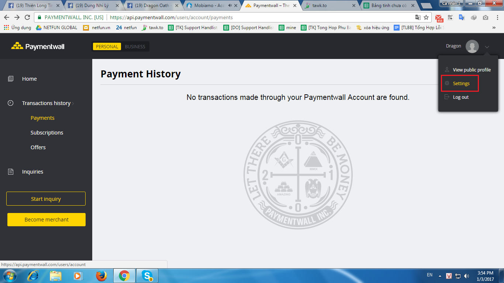This screenshot has height=283, width=504.
Task: Open the media player on the taskbar
Action: [x=78, y=276]
